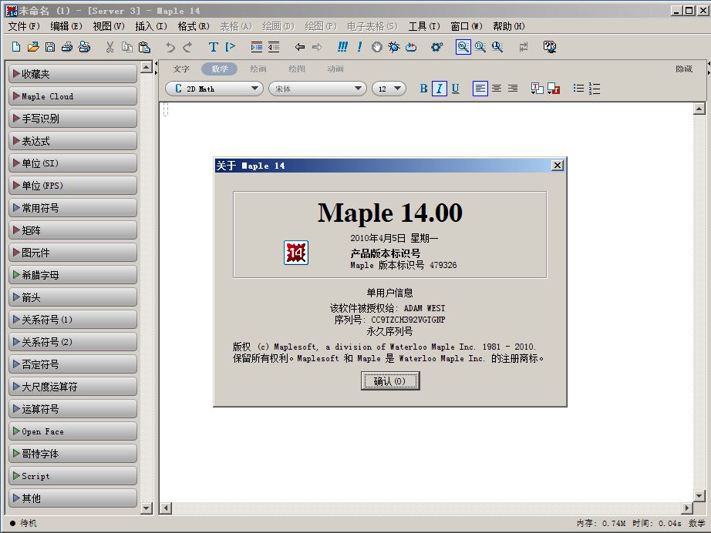Click the document horizontal scrollbar left arrow

(166, 508)
